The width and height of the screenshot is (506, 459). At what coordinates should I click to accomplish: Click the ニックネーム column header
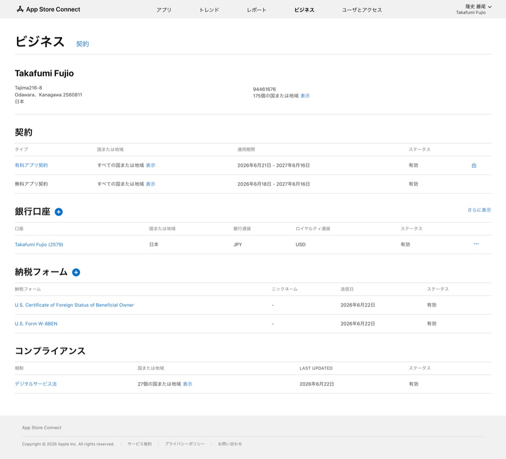(285, 289)
